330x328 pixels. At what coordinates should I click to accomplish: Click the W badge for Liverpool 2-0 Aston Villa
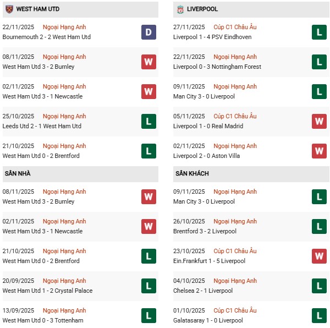point(319,151)
